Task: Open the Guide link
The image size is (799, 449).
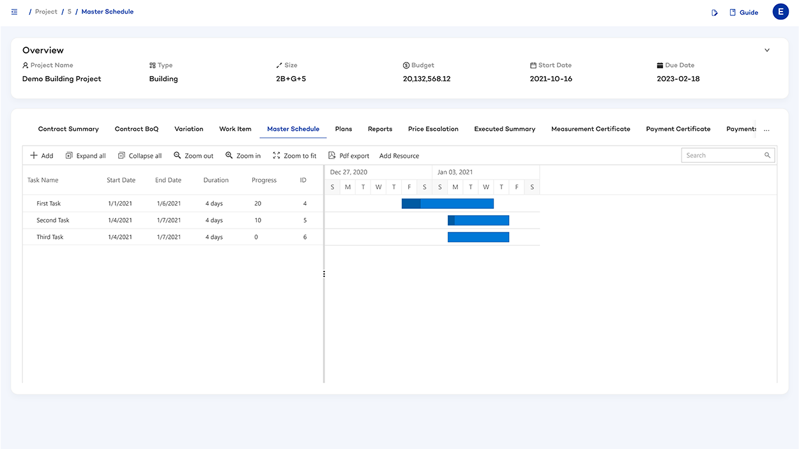Action: coord(744,13)
